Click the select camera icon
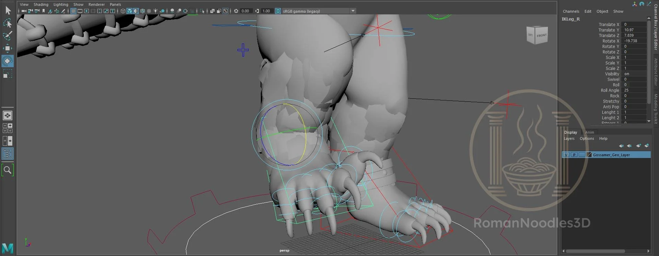Screen dimensions: 659x256 [x=24, y=11]
